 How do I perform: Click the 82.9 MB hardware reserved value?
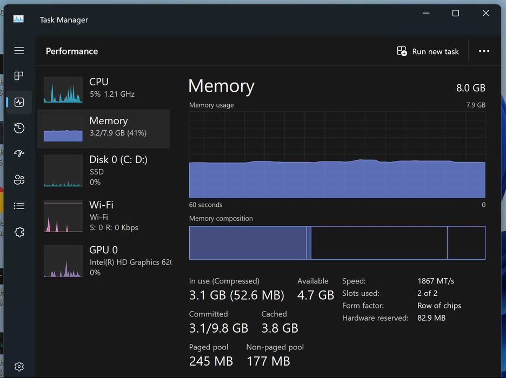pyautogui.click(x=431, y=318)
